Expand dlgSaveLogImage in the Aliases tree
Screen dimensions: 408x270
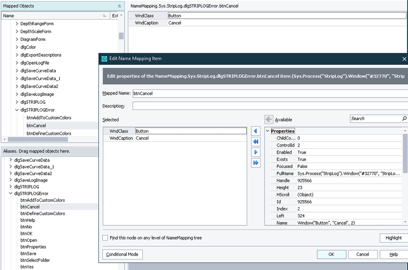pyautogui.click(x=11, y=180)
